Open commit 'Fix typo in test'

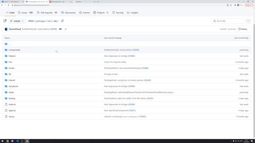coord(111,74)
